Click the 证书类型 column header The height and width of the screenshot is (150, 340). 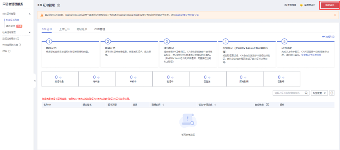click(112, 105)
